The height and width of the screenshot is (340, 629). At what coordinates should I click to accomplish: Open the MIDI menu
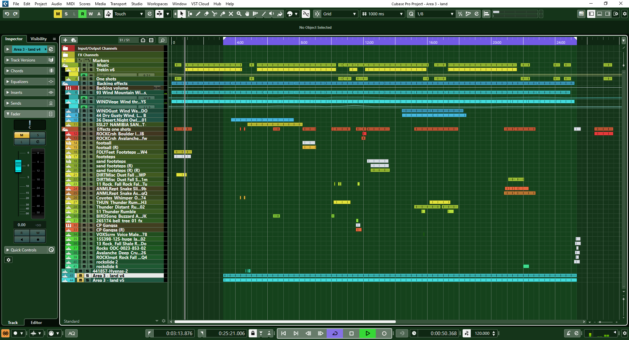point(70,4)
